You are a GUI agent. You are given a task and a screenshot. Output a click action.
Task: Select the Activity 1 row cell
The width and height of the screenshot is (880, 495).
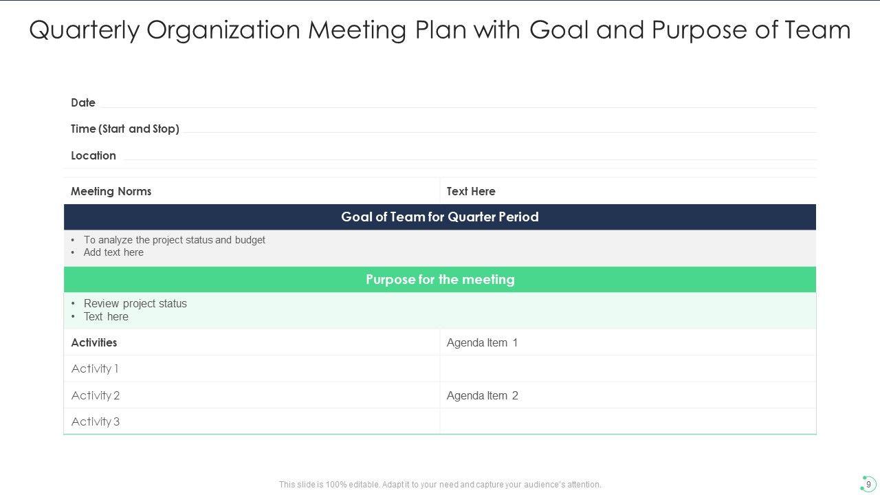click(252, 368)
